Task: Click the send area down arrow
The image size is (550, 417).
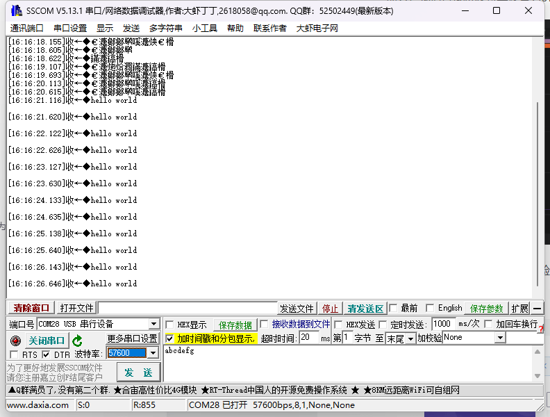Action: pos(537,376)
